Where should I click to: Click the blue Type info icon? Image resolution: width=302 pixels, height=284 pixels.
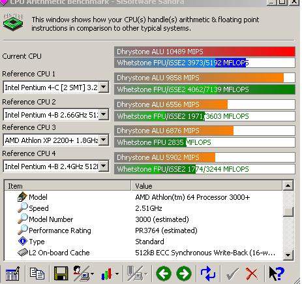click(x=23, y=242)
